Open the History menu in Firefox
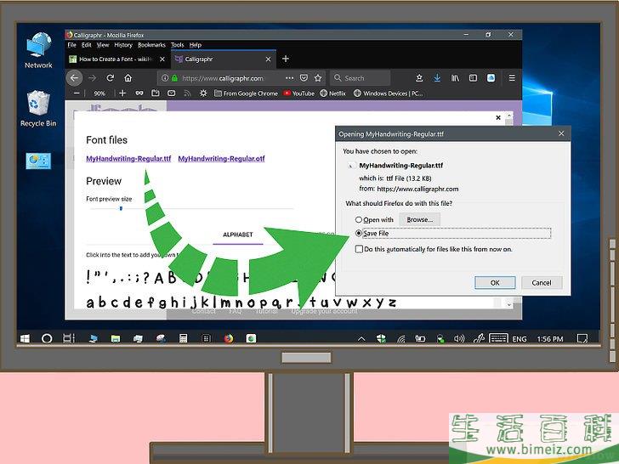 click(x=123, y=45)
